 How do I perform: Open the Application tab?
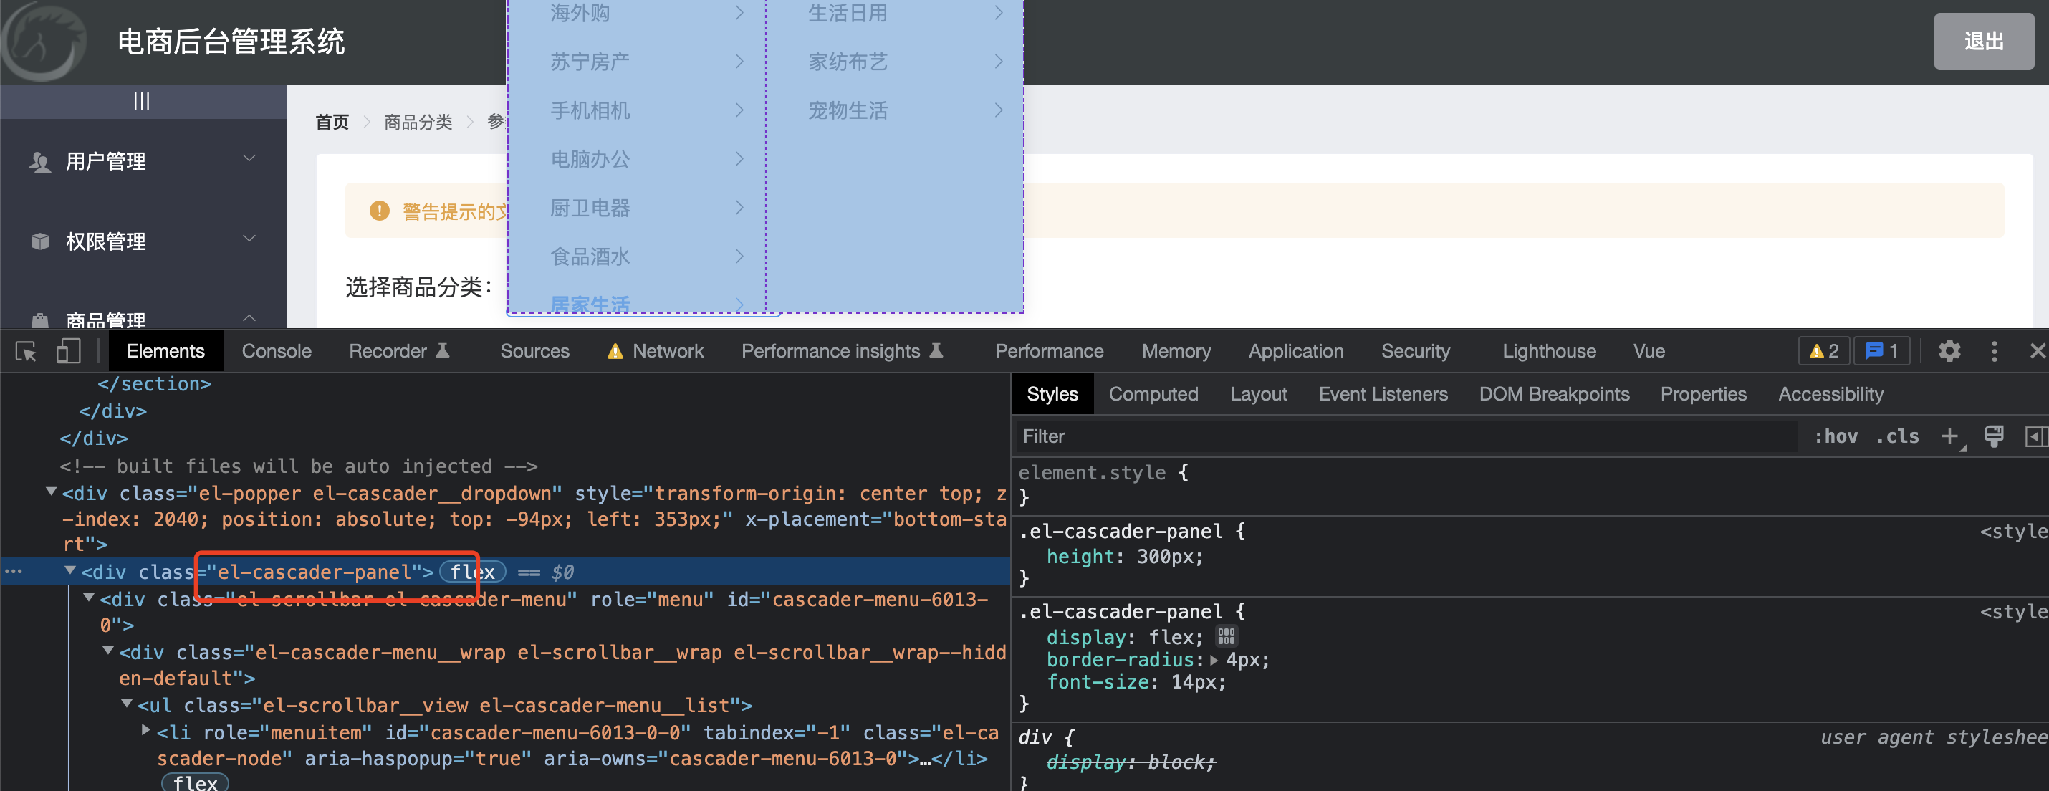tap(1296, 351)
